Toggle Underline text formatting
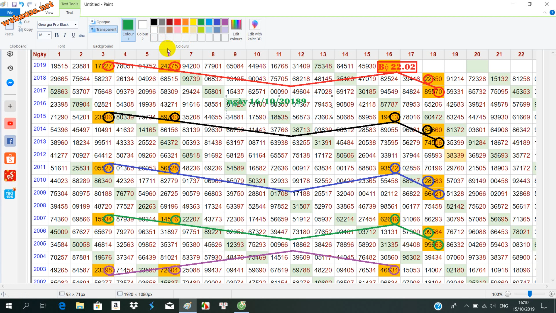556x313 pixels. 73,35
